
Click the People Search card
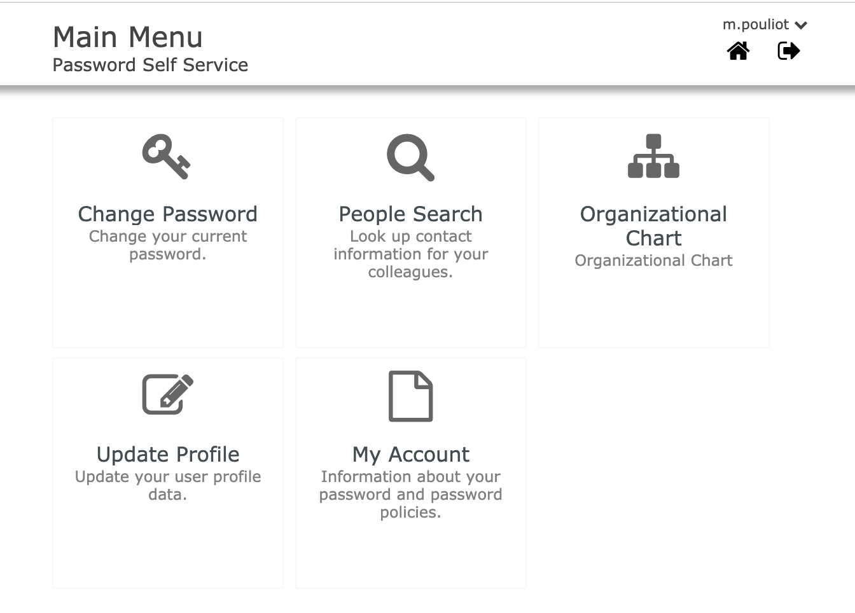tap(410, 232)
